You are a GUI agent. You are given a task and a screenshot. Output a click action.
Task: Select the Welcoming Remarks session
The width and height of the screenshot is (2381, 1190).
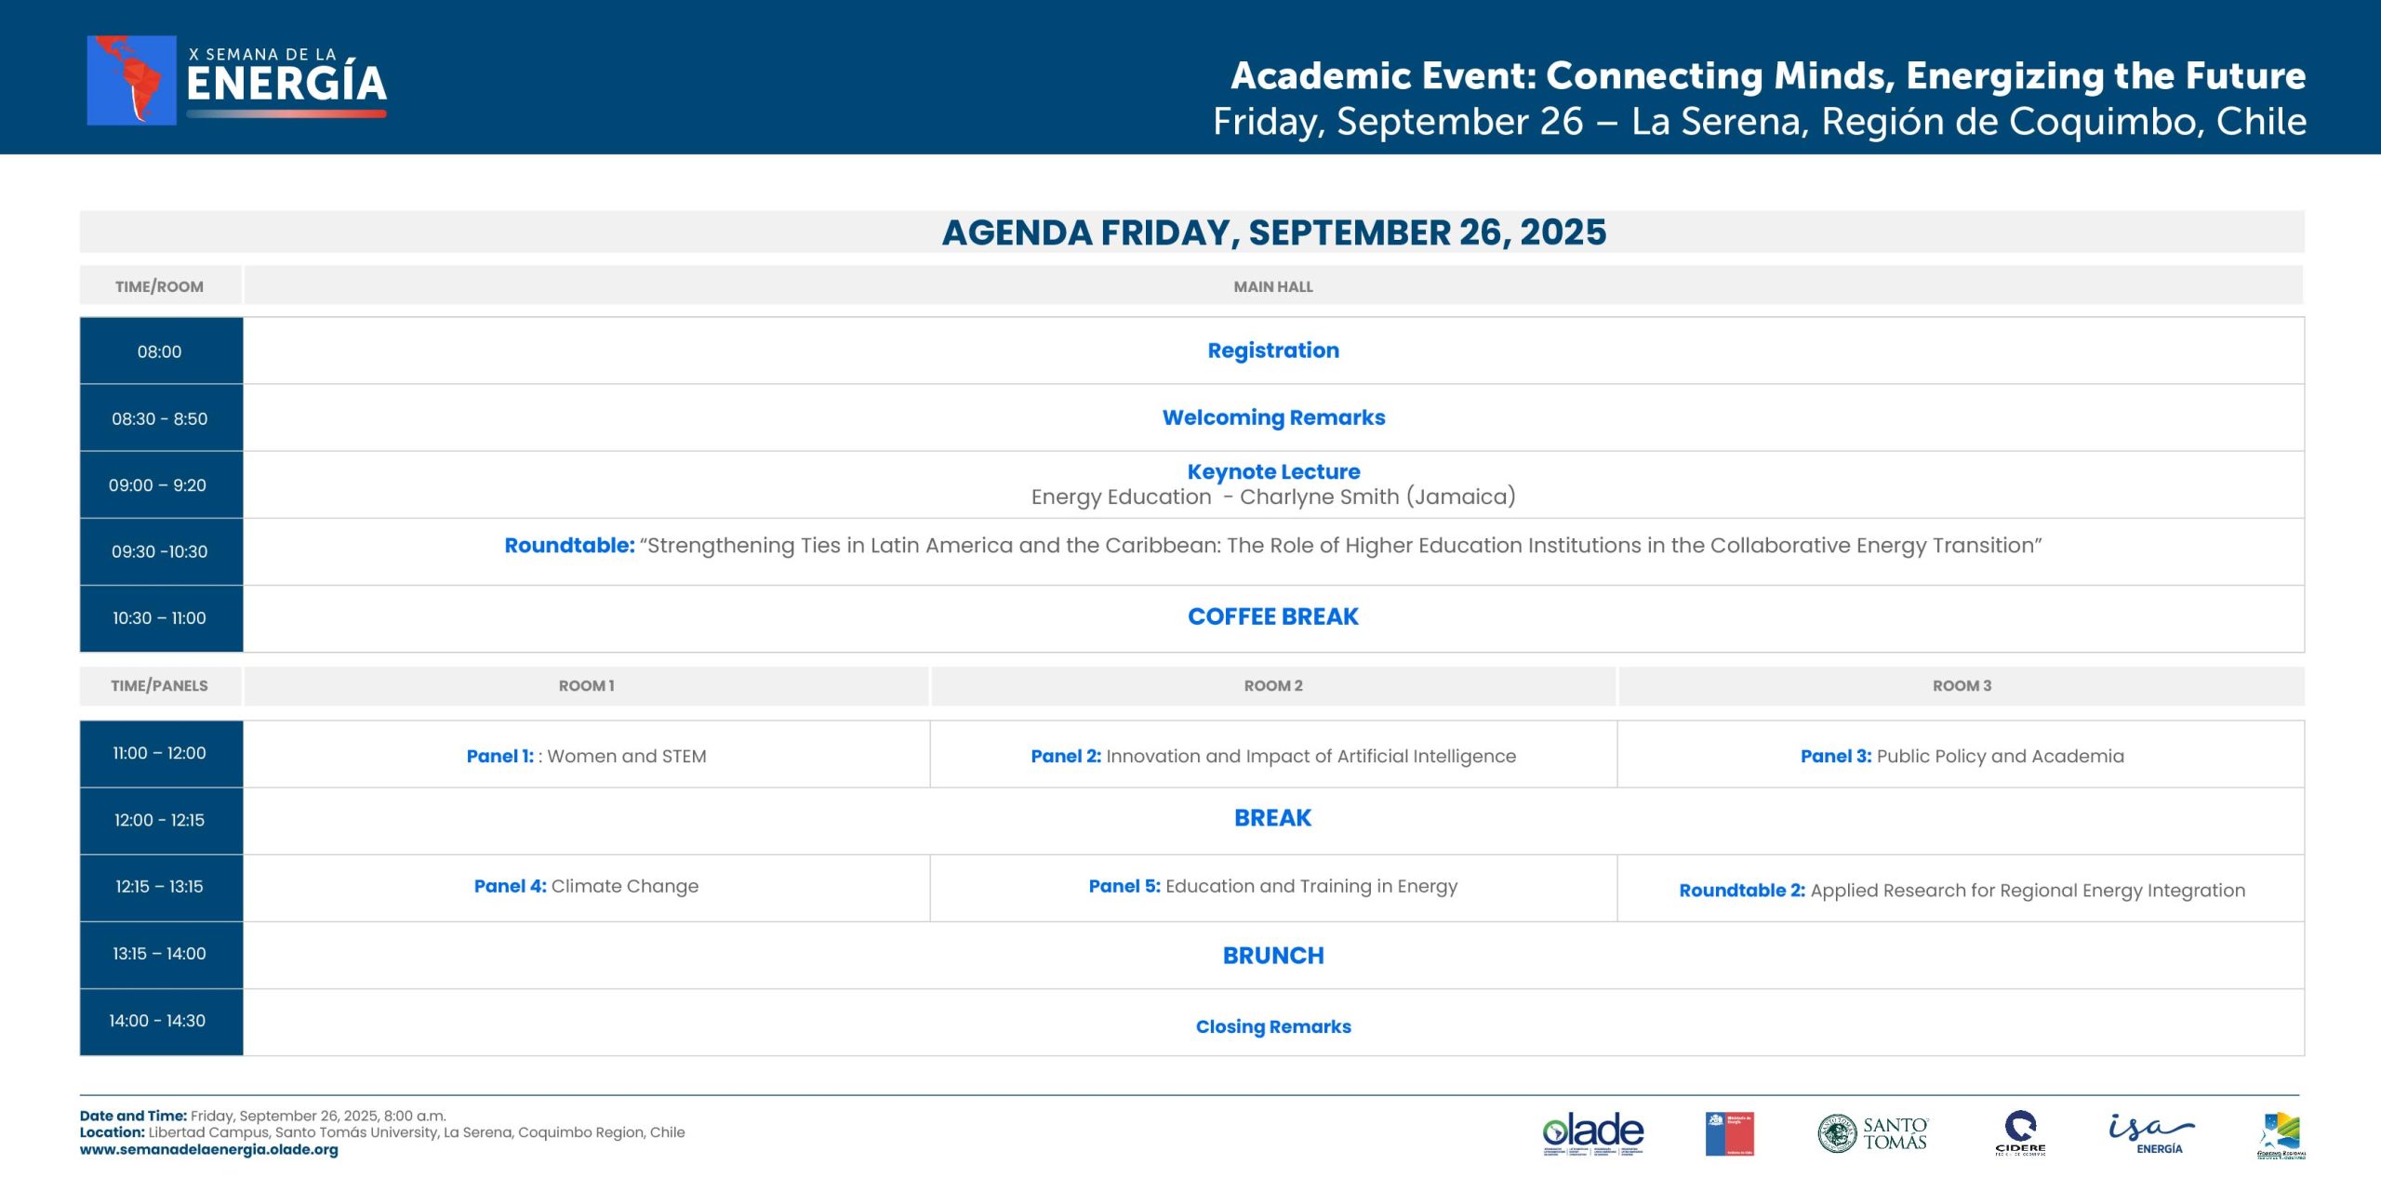pos(1273,417)
